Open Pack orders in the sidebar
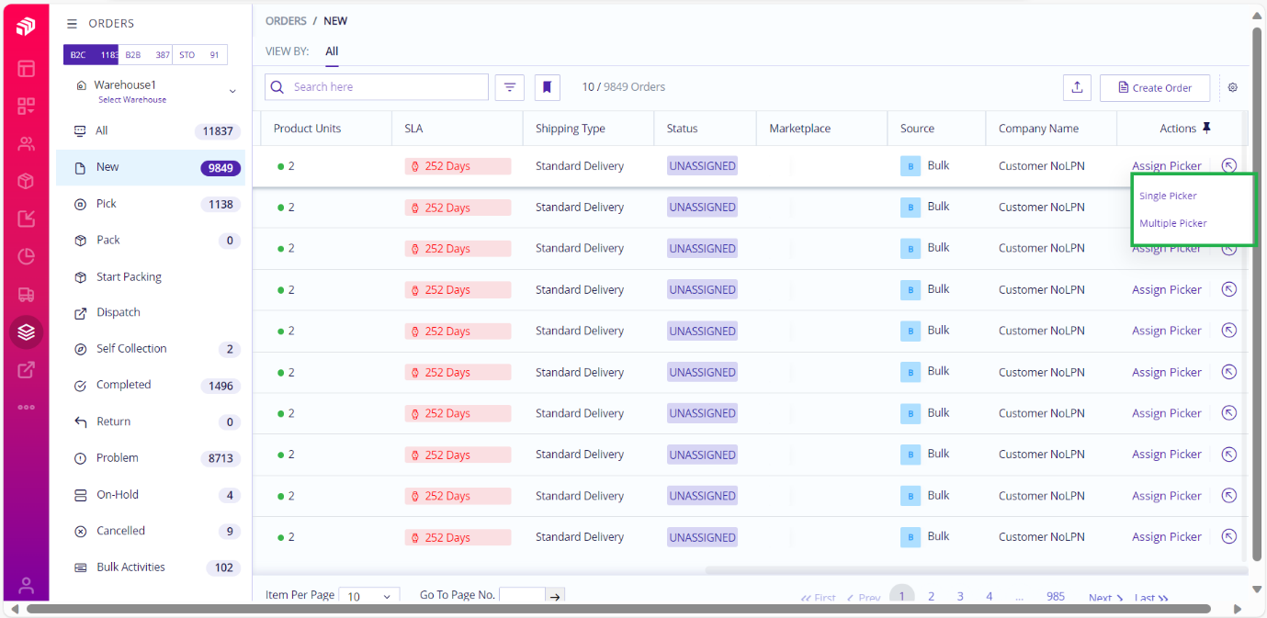 point(151,241)
